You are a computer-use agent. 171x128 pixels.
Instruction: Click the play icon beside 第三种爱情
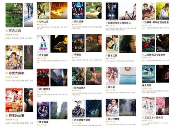107,119
